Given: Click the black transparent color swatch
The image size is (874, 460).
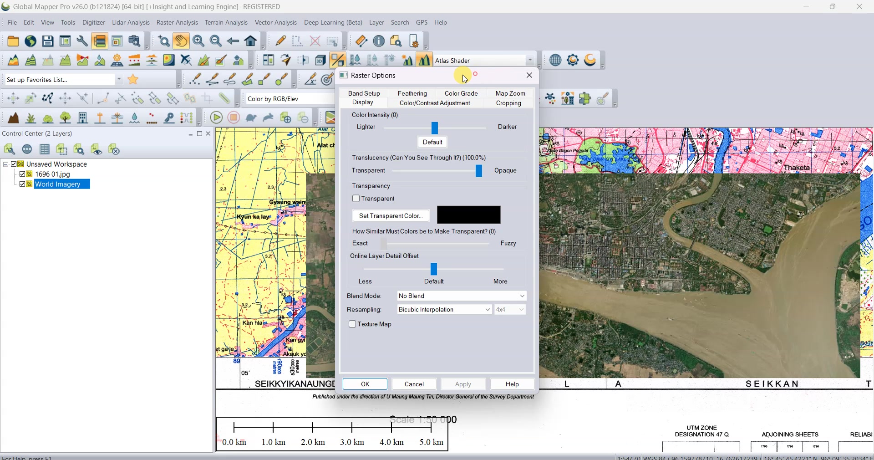Looking at the screenshot, I should (469, 215).
